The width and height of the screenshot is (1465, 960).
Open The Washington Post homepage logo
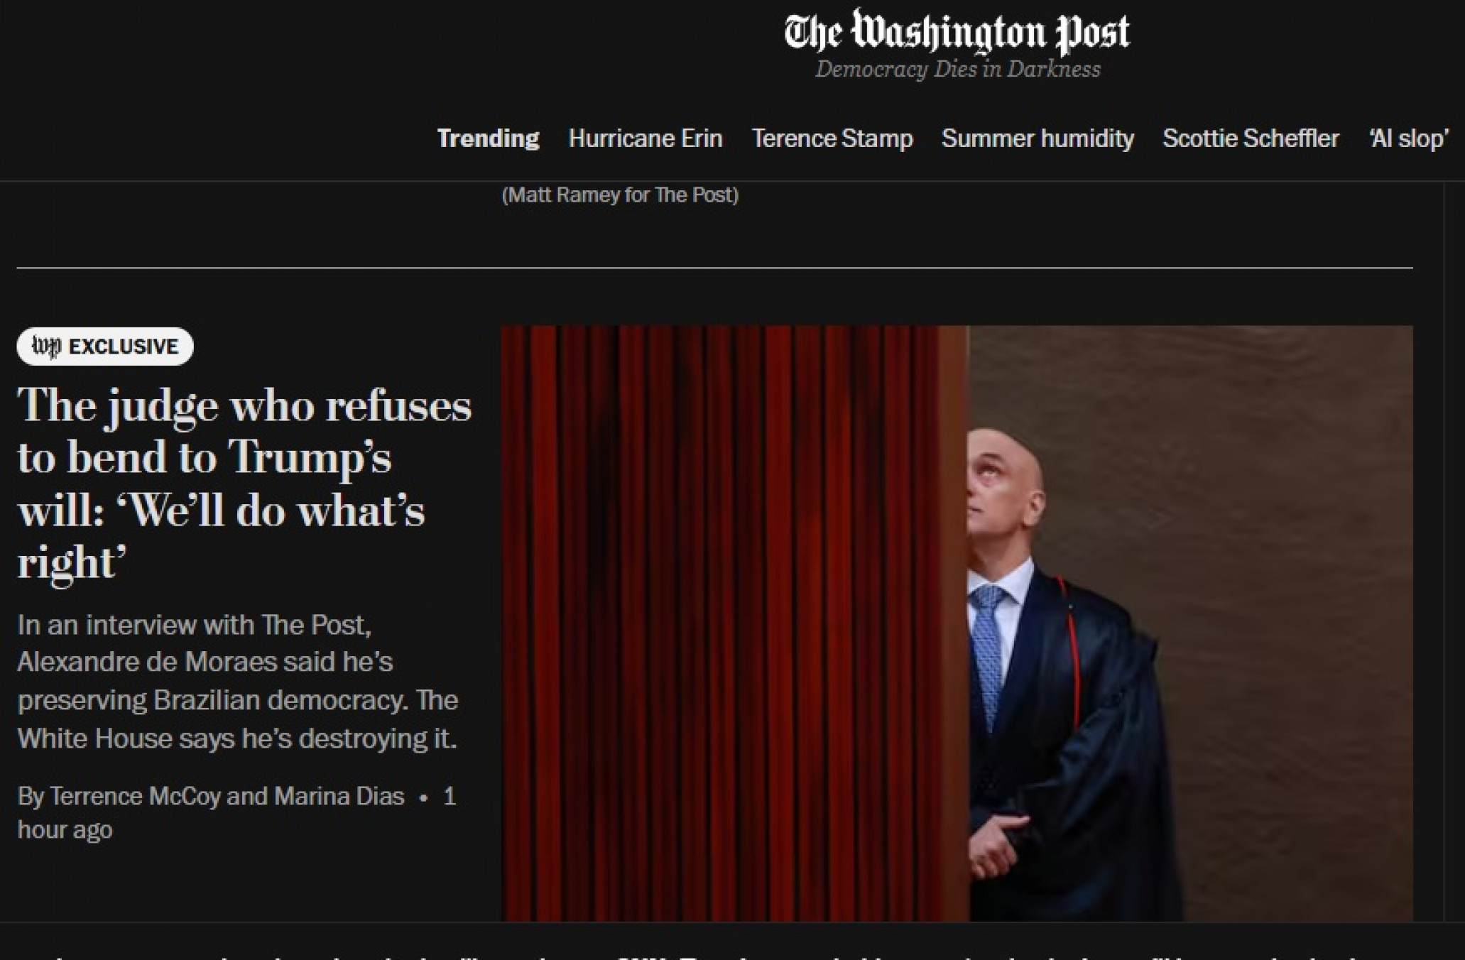957,32
